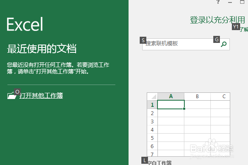248x165 pixels.
Task: Click the 登录以充分利用 sign-in link
Action: (217, 20)
